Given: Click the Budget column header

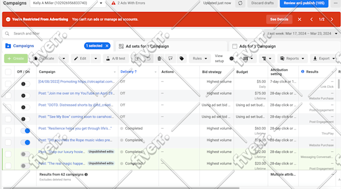Looking at the screenshot, I should click(242, 72).
